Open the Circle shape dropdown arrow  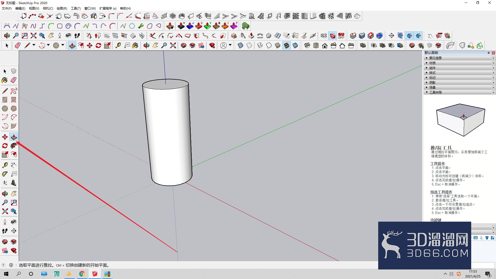point(63,45)
